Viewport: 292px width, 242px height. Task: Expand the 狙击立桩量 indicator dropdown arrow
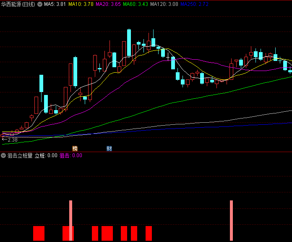pyautogui.click(x=3, y=155)
